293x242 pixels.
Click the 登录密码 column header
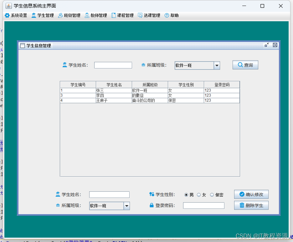(x=222, y=85)
